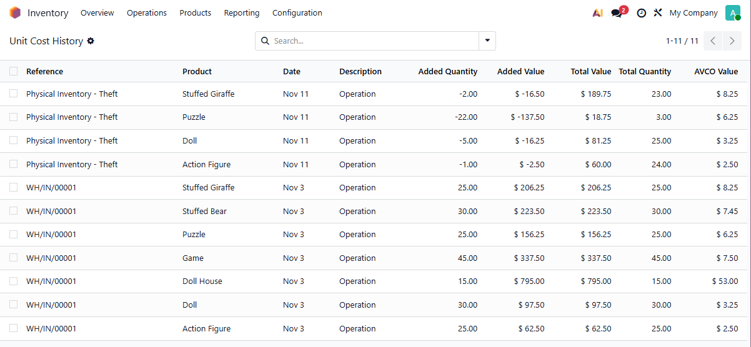Click the magnifier search icon

click(266, 41)
